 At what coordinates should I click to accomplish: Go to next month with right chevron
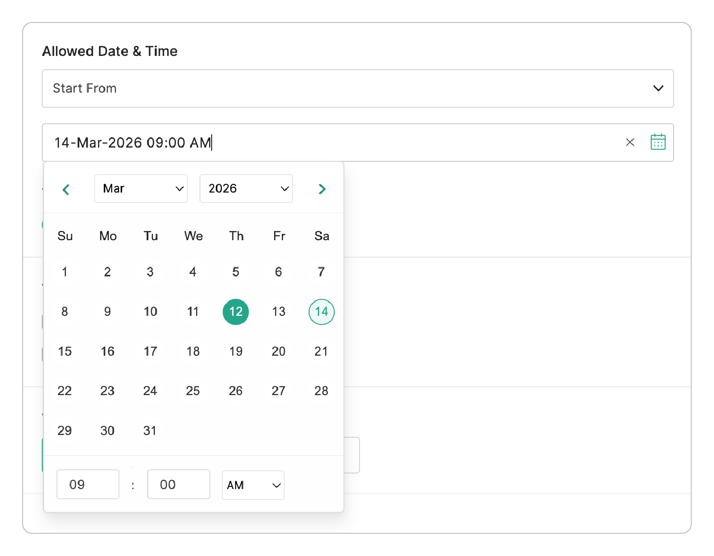point(322,189)
